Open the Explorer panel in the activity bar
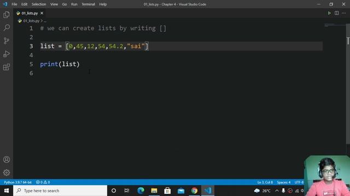 pos(7,15)
